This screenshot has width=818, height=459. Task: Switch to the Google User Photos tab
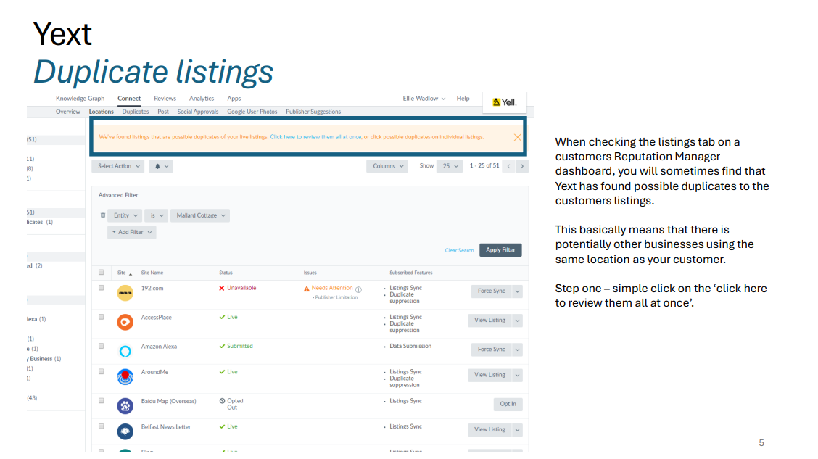252,112
